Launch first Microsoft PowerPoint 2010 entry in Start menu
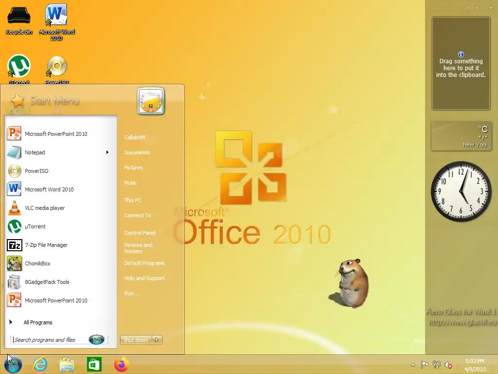The image size is (498, 374). coord(60,134)
